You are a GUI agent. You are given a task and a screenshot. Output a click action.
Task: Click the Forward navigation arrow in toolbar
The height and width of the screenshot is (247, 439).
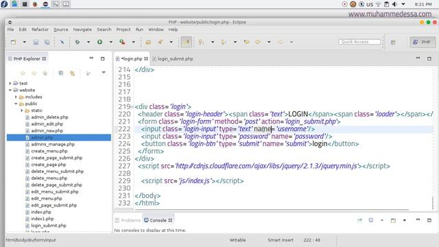tap(280, 42)
